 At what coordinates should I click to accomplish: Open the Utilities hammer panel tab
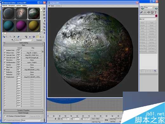click(156, 12)
